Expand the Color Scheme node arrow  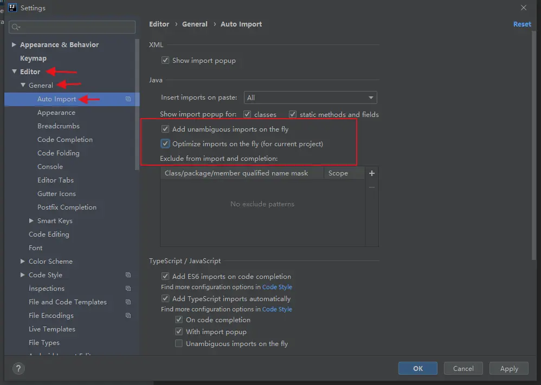coord(22,261)
